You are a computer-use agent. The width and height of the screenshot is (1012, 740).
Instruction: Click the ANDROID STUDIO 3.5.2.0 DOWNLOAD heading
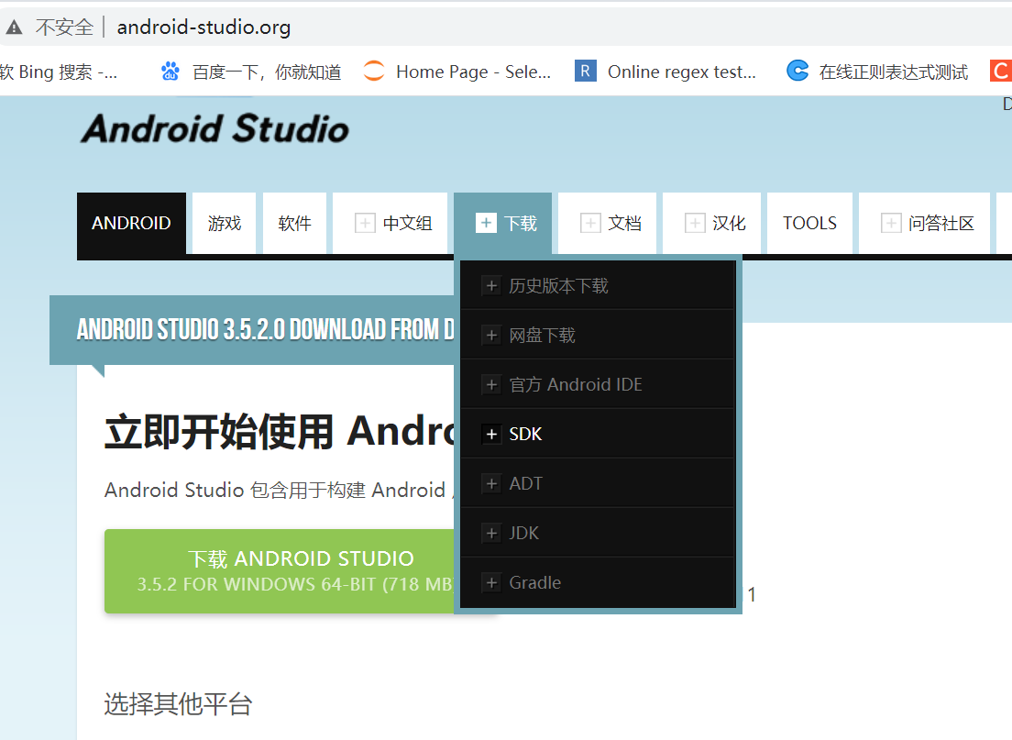[x=265, y=329]
